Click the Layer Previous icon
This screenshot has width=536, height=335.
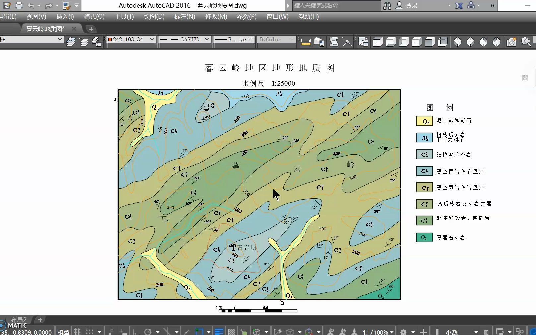[x=84, y=42]
